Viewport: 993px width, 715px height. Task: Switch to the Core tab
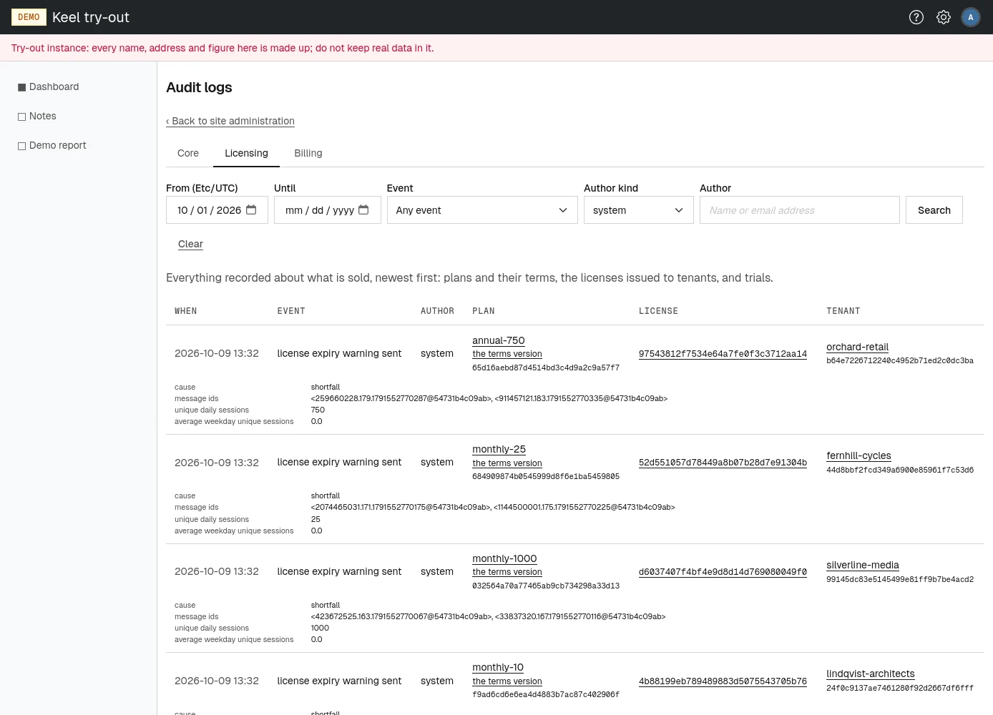tap(188, 153)
